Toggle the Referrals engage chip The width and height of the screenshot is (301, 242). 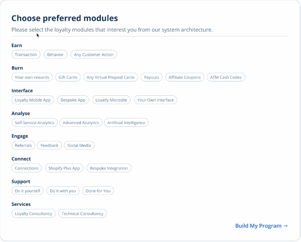coord(23,146)
